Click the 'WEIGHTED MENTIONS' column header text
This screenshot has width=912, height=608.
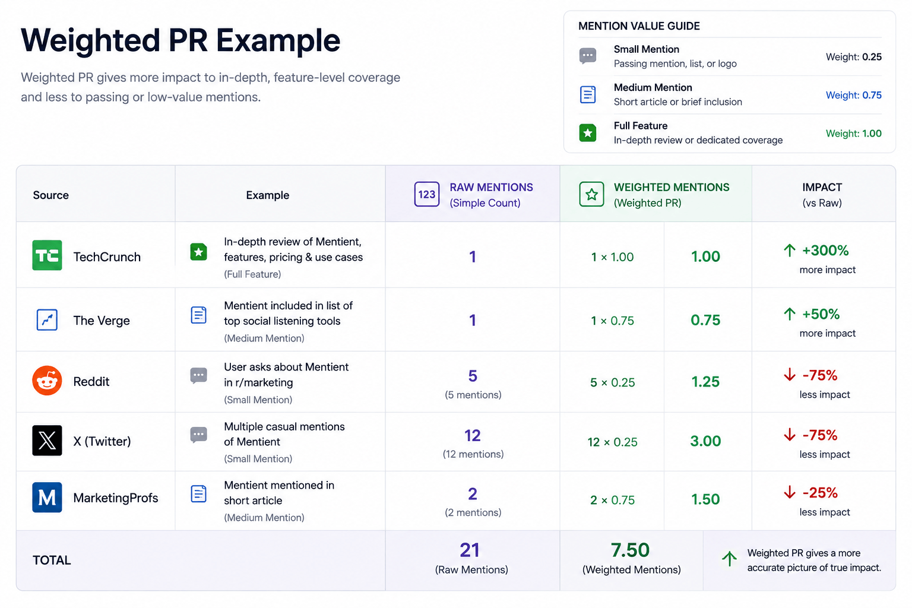point(672,187)
